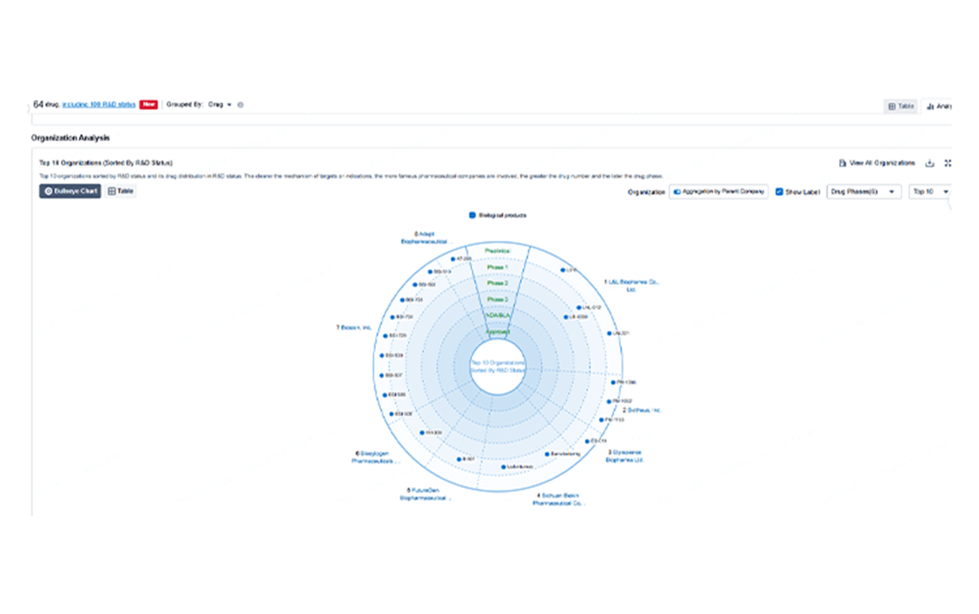Screen dimensions: 979x614
Task: Download the organization chart via download icon
Action: tap(929, 163)
